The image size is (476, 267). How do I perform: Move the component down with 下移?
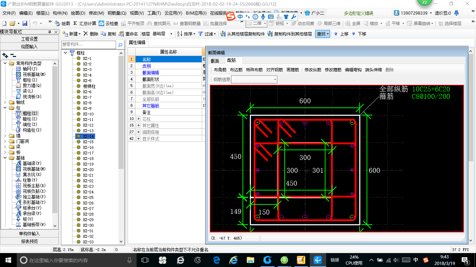pyautogui.click(x=359, y=34)
